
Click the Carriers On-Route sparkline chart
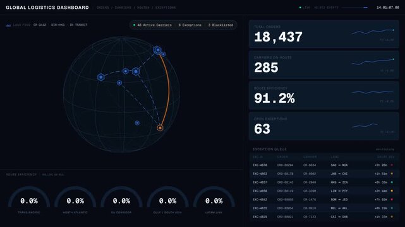(x=373, y=62)
